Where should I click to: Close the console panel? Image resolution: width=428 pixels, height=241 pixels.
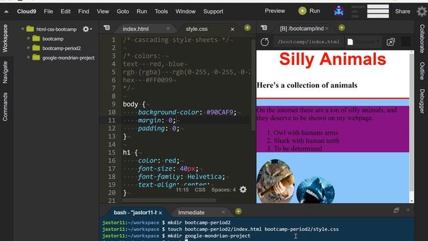click(x=408, y=210)
